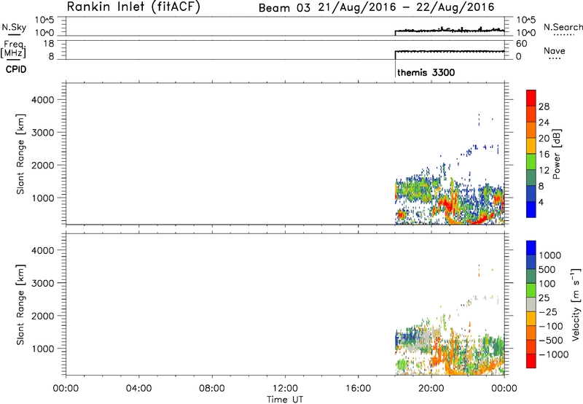The height and width of the screenshot is (404, 583).
Task: Click the 'Beam 03' label in header
Action: pos(284,8)
